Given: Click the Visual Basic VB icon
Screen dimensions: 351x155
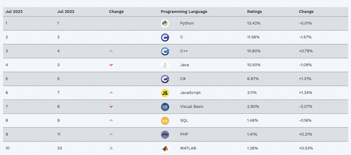Looking at the screenshot, I should [165, 107].
